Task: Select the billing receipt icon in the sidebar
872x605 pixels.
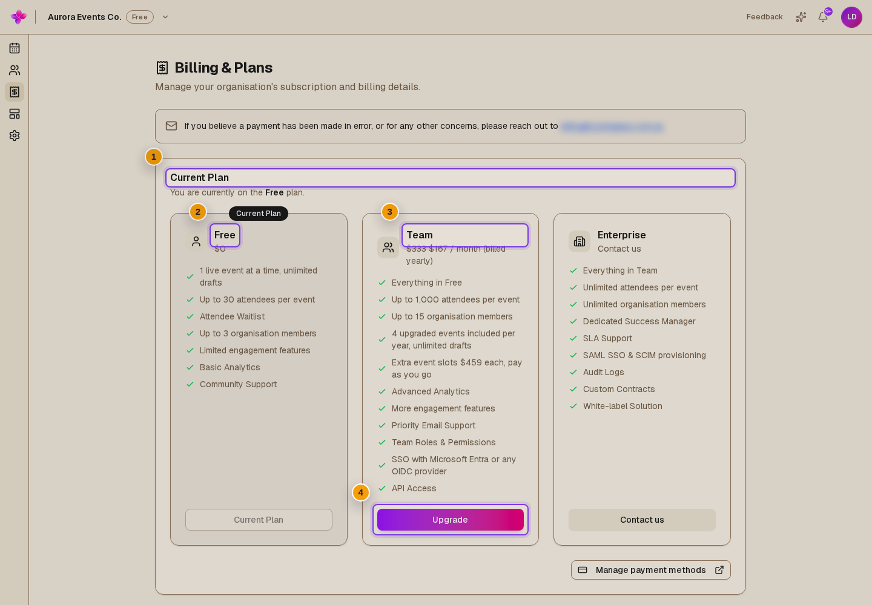Action: [15, 92]
